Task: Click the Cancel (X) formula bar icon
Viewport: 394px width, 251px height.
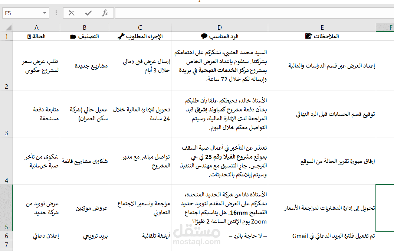Action: coord(71,13)
